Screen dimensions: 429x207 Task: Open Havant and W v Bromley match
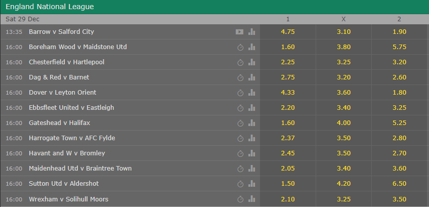click(x=67, y=153)
